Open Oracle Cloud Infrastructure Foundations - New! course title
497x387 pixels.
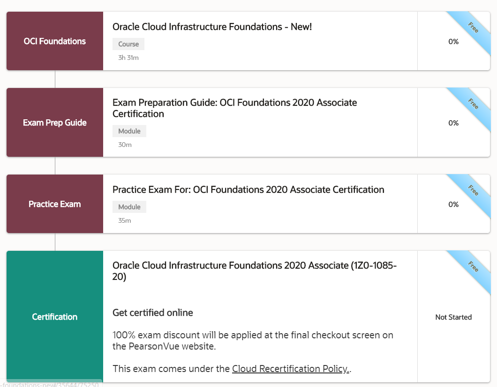[212, 27]
